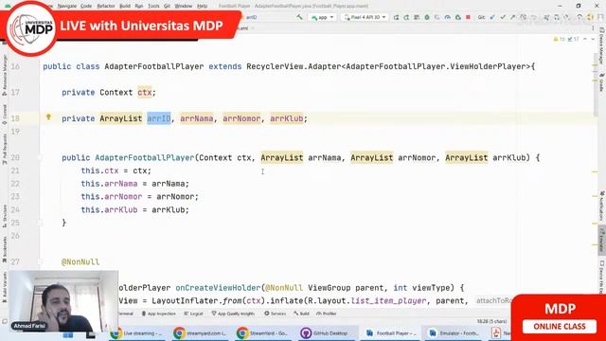
Task: Open the Profiler tool window
Action: [x=327, y=314]
